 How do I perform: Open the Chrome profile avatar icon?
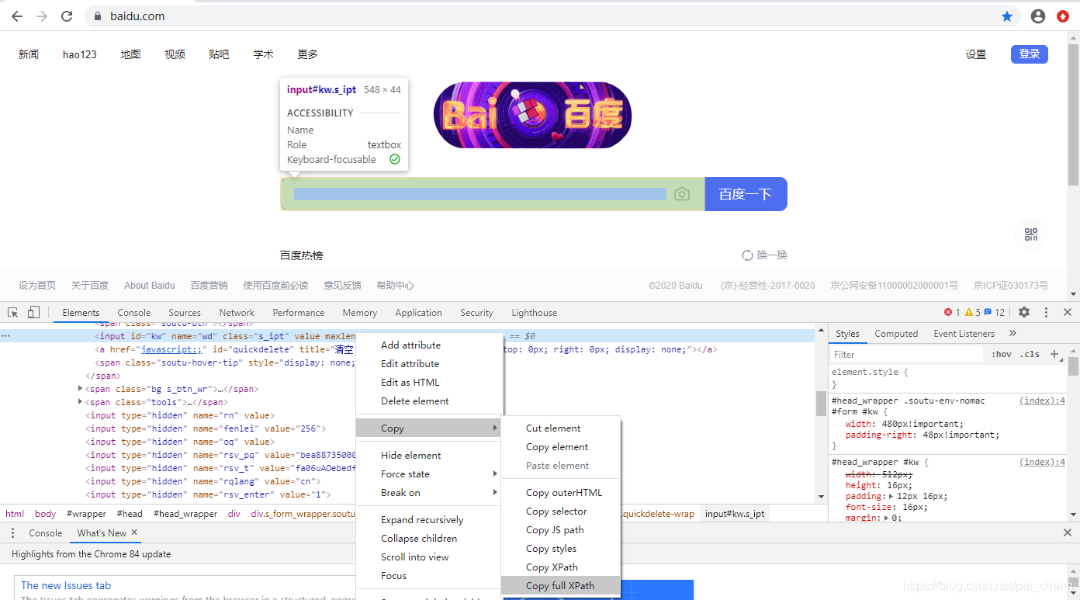pyautogui.click(x=1038, y=16)
